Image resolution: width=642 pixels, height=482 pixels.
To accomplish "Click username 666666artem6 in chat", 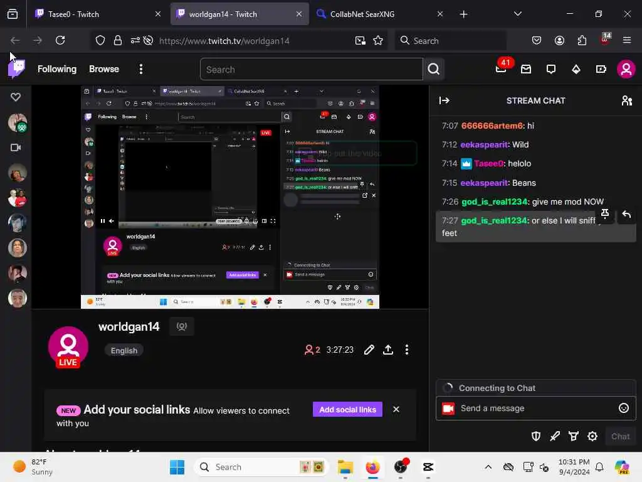I will point(492,126).
